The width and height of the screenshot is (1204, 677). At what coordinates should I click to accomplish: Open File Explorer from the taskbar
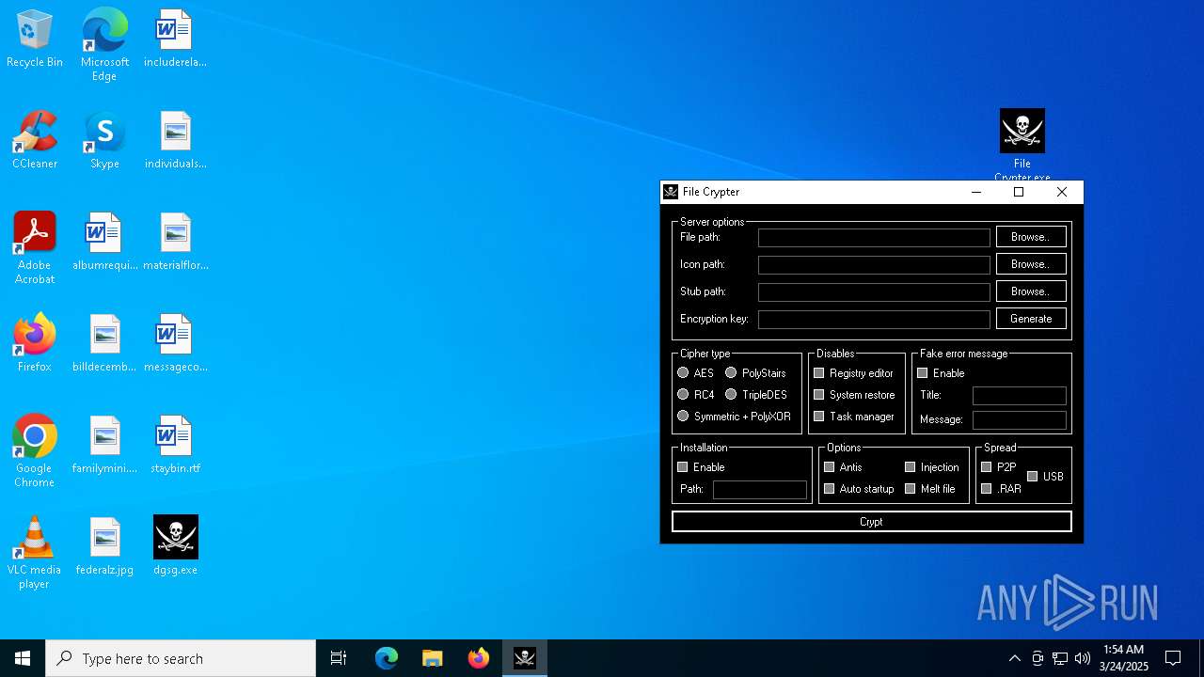[x=433, y=658]
